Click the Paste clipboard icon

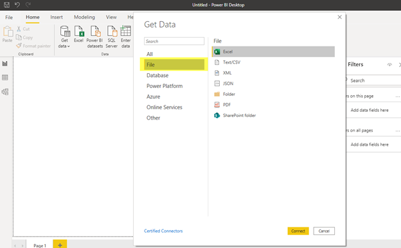[8, 34]
